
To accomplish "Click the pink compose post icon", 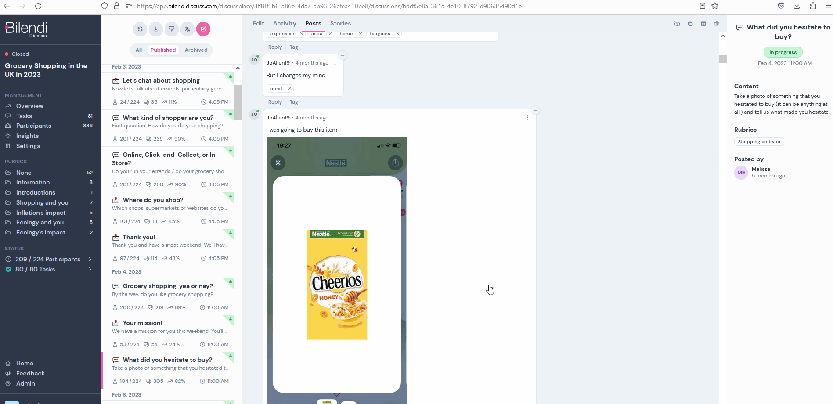I will click(x=203, y=29).
